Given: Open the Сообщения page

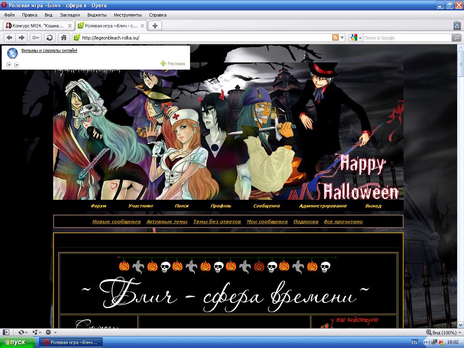Looking at the screenshot, I should 267,206.
